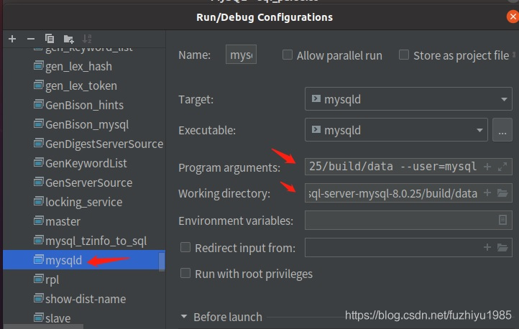Open the Target dropdown showing mysqld
The image size is (519, 329).
coord(408,100)
